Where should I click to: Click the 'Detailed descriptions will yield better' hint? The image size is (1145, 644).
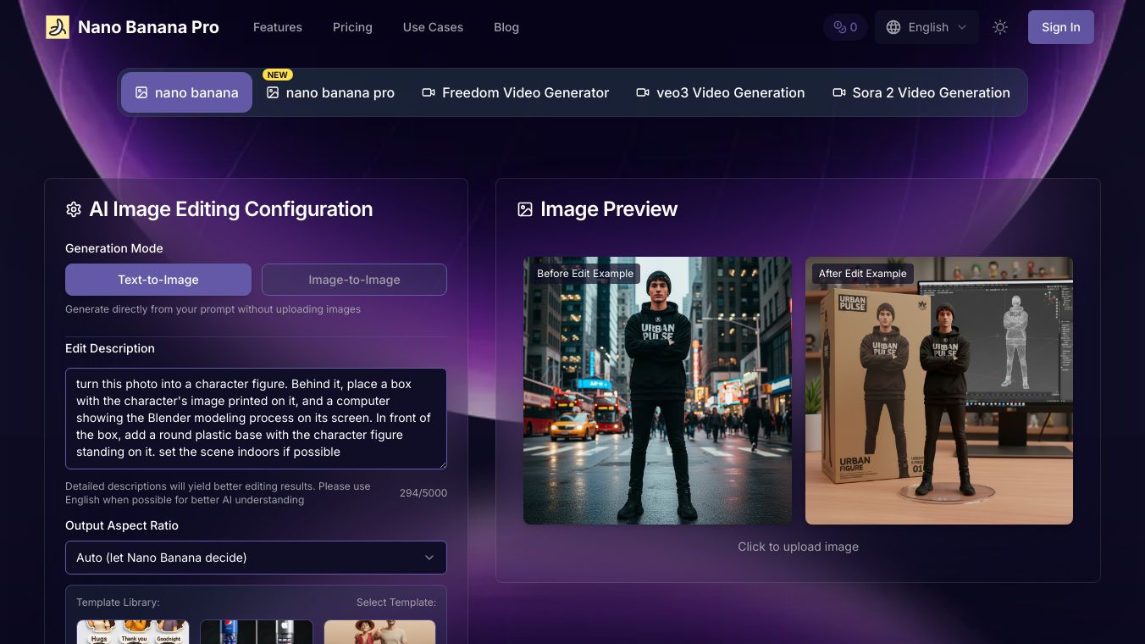click(218, 493)
